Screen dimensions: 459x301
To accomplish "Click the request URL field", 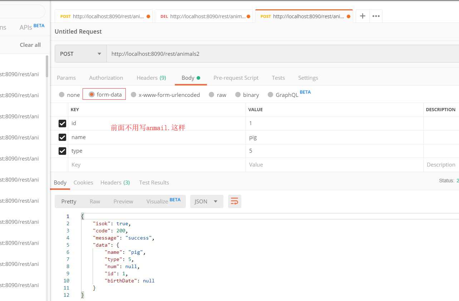I will [x=282, y=54].
